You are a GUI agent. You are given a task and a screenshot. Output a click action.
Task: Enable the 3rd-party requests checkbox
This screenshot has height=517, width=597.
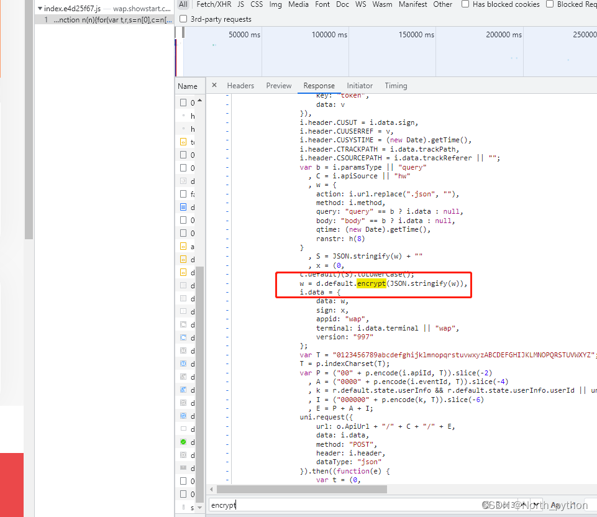tap(183, 19)
